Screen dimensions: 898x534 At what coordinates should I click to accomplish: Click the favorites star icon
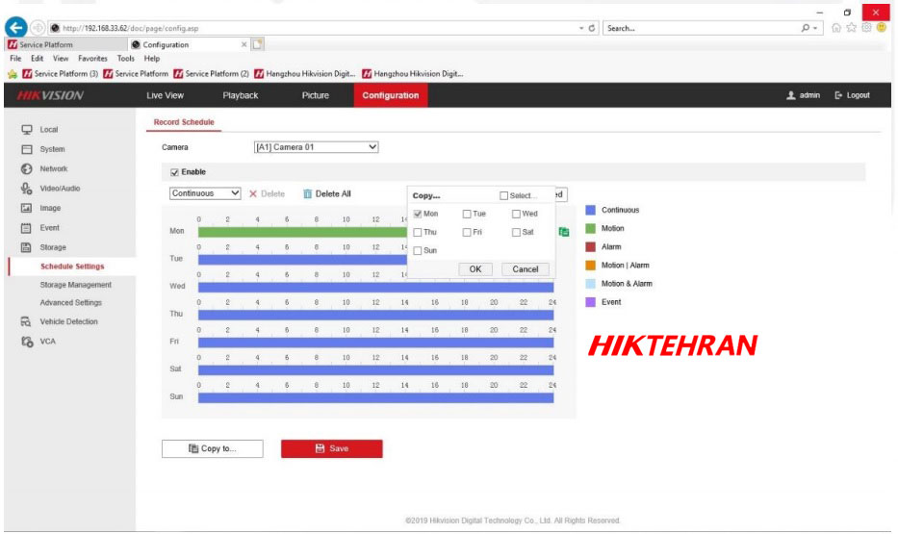coord(852,28)
